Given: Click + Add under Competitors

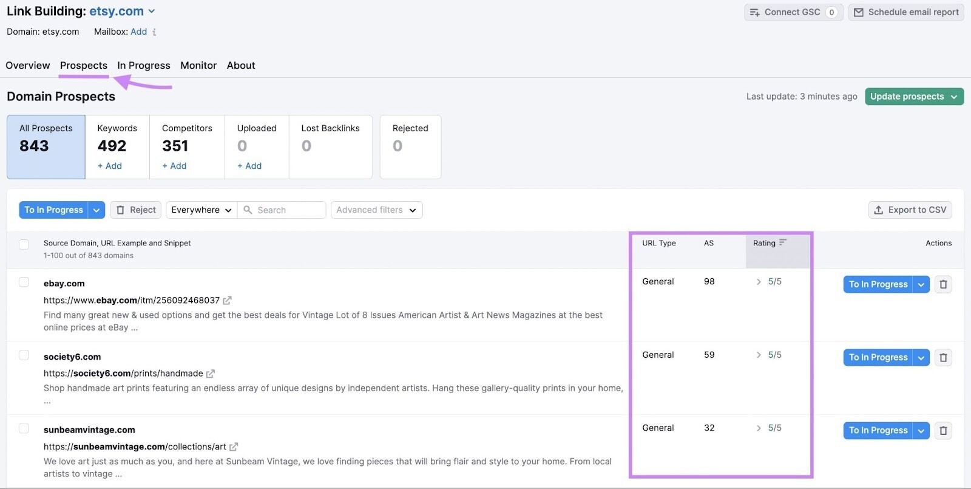Looking at the screenshot, I should point(174,166).
